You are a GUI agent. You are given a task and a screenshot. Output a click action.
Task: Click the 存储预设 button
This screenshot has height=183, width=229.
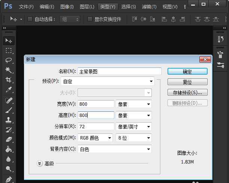click(187, 92)
